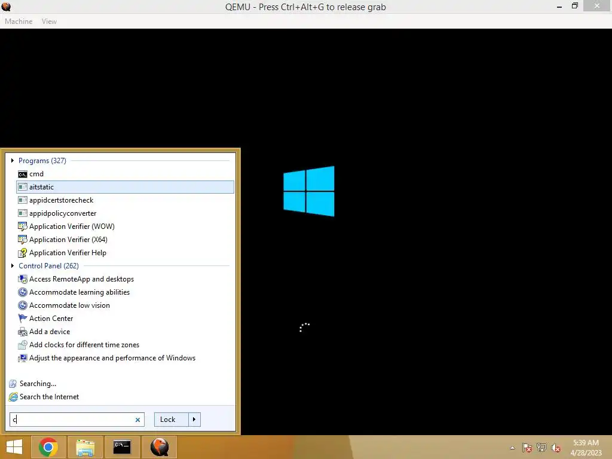Click the Control Panel (262) header link
The width and height of the screenshot is (612, 459).
point(49,266)
